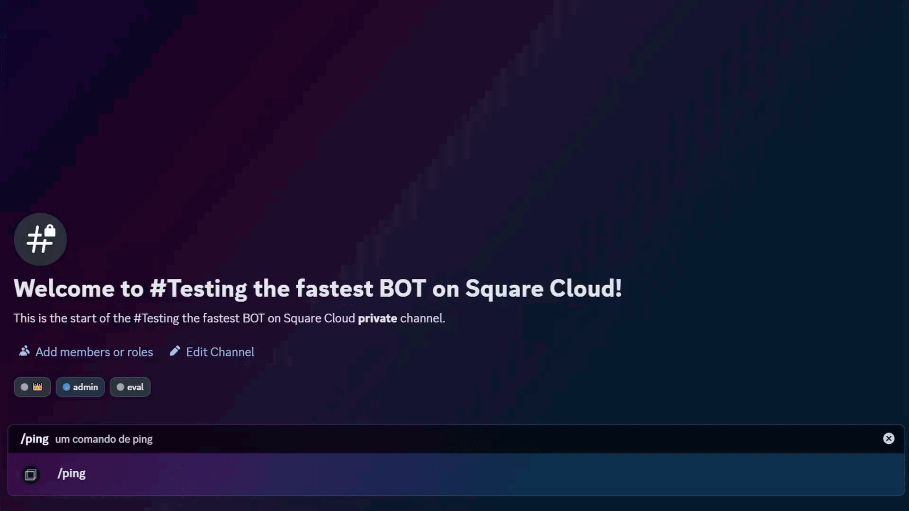909x511 pixels.
Task: Click the crown emoji in role badge
Action: pyautogui.click(x=37, y=387)
